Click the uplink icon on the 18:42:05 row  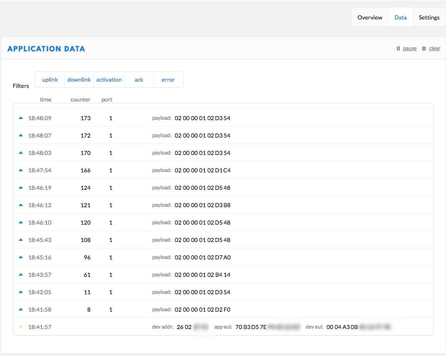(20, 292)
